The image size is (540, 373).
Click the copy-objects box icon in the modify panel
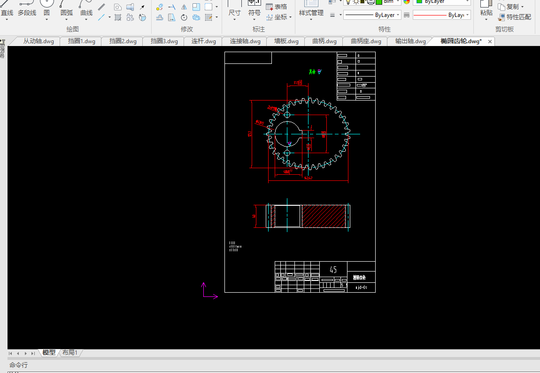(x=196, y=17)
